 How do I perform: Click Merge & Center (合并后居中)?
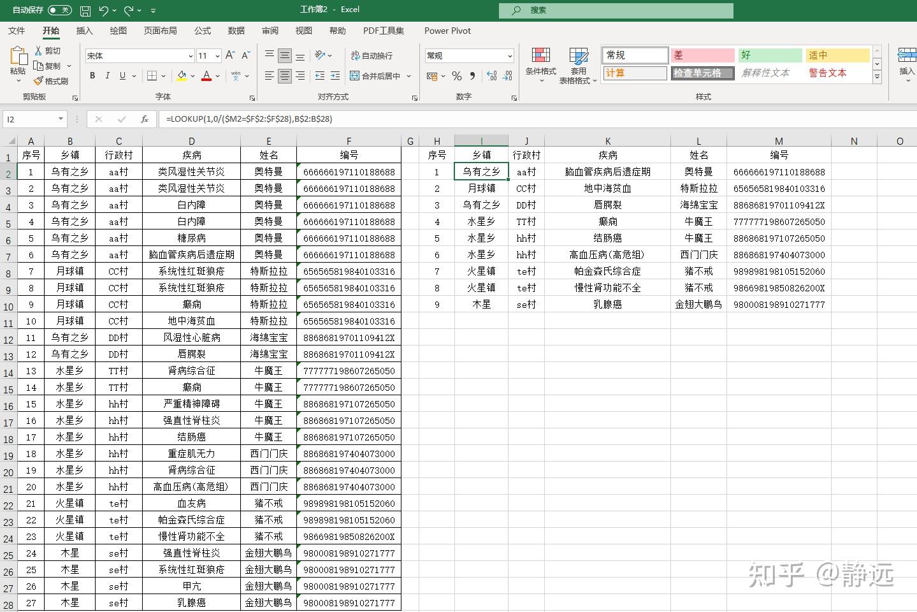375,76
